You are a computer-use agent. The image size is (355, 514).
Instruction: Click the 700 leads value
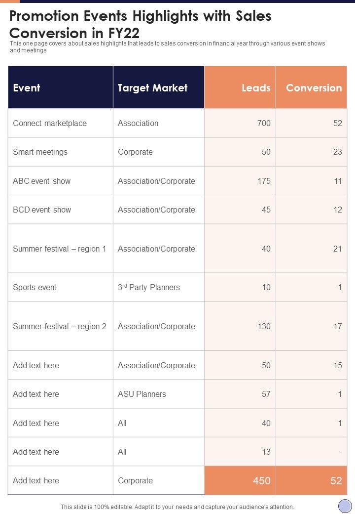[264, 123]
